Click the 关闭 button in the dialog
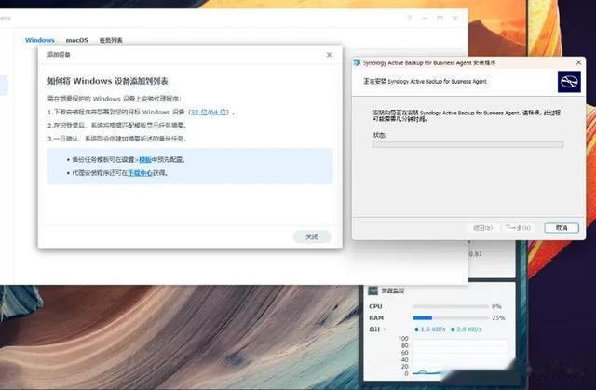 click(x=312, y=236)
